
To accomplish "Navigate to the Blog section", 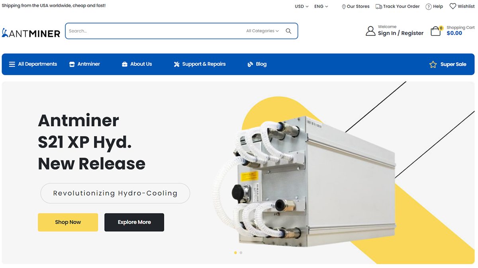I will (x=260, y=64).
